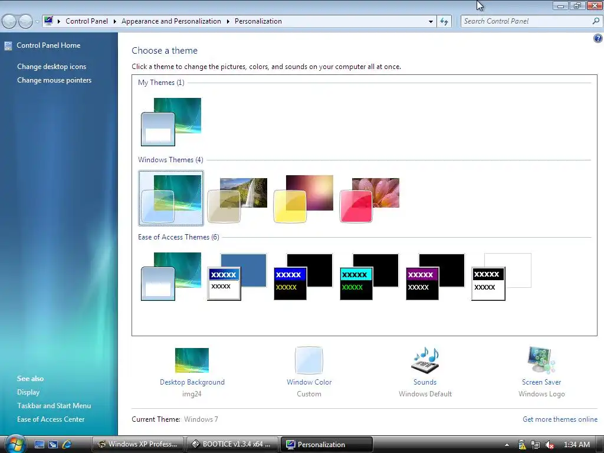Select the waterfall landscape theme
Screen dimensions: 604x453
[237, 200]
